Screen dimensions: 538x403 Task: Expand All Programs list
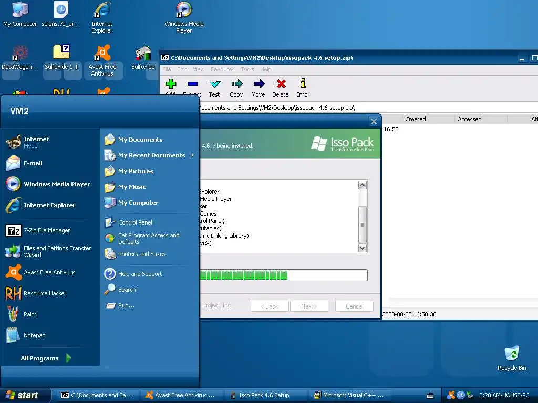(x=46, y=358)
